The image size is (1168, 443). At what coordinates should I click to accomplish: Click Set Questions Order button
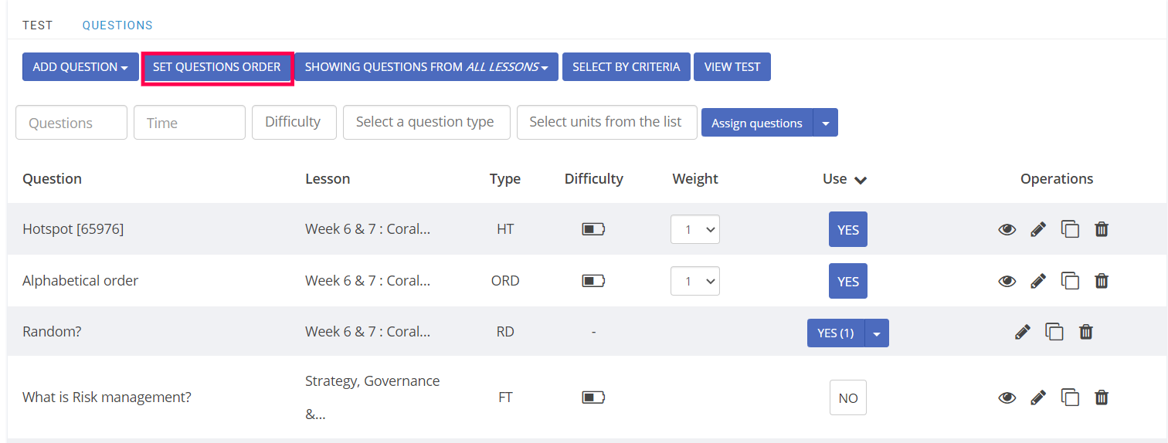(x=217, y=67)
